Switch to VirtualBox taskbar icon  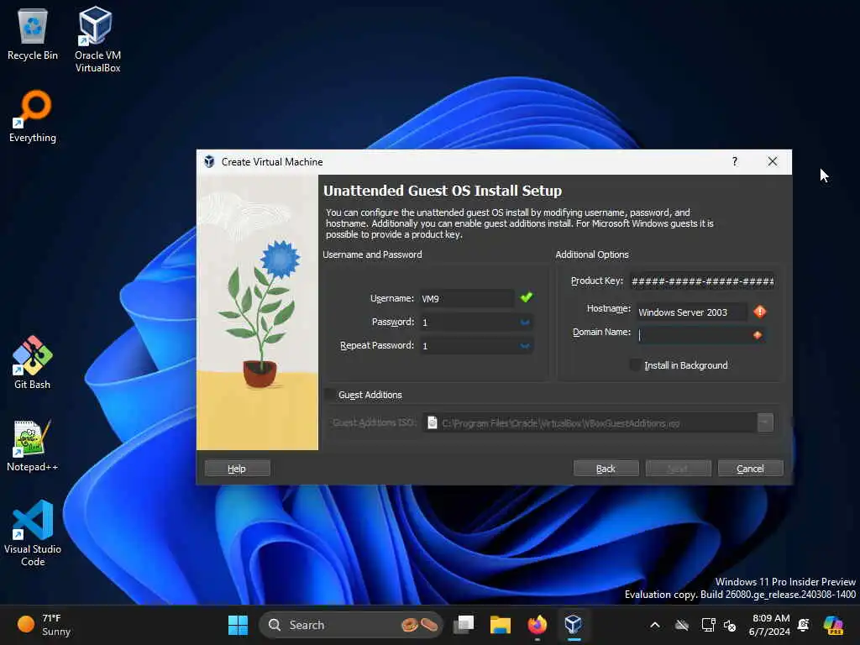[573, 625]
